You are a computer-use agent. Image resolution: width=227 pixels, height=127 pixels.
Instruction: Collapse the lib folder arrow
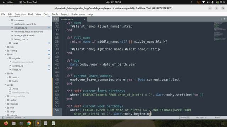5,73
